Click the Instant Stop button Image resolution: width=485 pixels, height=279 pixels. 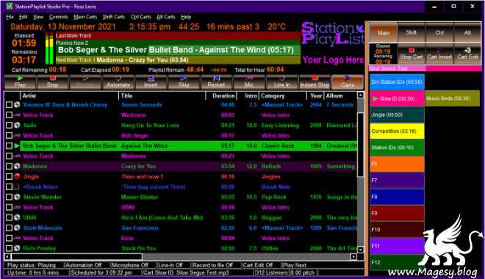[x=315, y=82]
